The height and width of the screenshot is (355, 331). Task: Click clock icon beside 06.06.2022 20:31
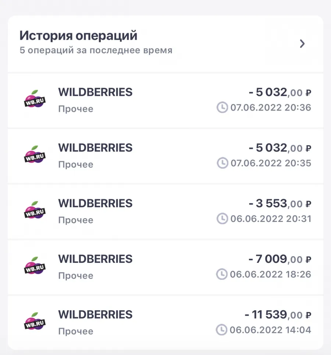(222, 219)
